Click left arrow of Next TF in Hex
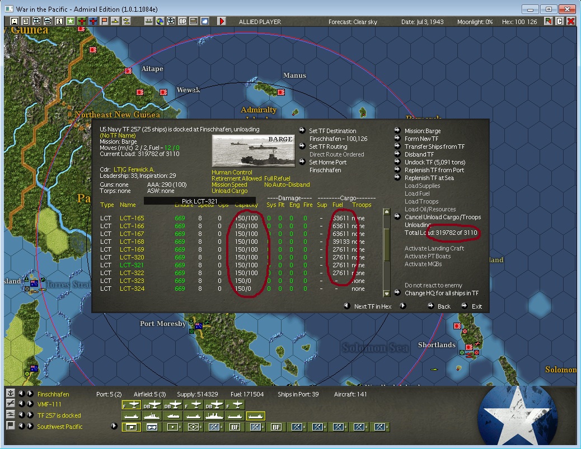 coord(347,306)
